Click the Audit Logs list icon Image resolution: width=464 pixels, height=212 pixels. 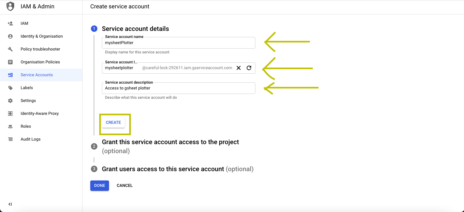10,139
